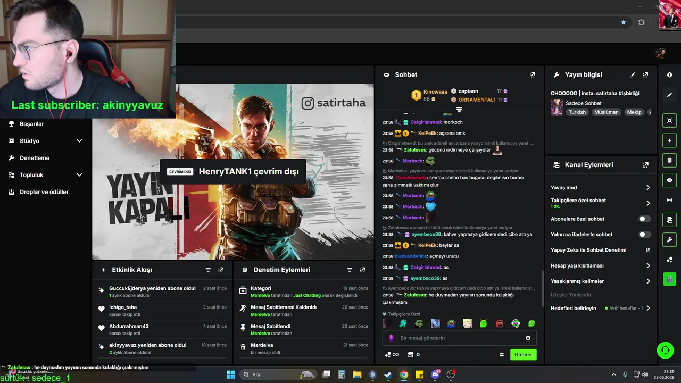Bookmark page with the browser star icon

click(x=624, y=22)
